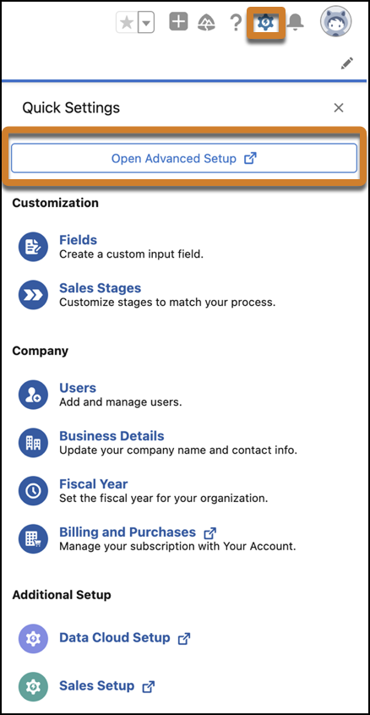Open the notifications bell
The height and width of the screenshot is (715, 370).
(297, 22)
